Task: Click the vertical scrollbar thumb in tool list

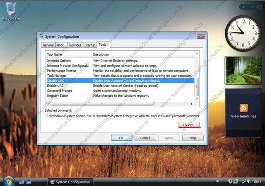Action: pyautogui.click(x=197, y=87)
